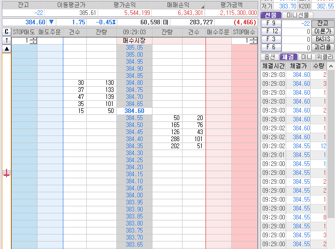The height and width of the screenshot is (249, 335).
Task: Select the 선물 tab
Action: [x=271, y=15]
